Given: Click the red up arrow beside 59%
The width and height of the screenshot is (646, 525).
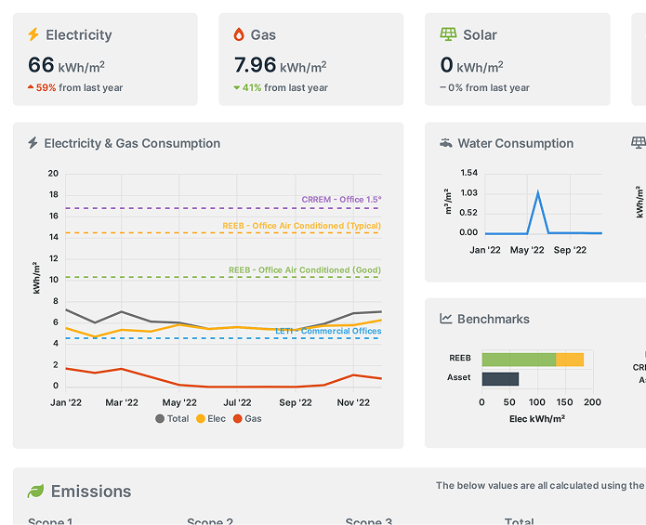Looking at the screenshot, I should pos(31,87).
